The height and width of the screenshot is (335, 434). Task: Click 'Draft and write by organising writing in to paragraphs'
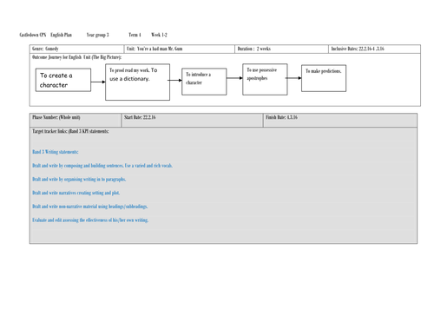(x=79, y=180)
